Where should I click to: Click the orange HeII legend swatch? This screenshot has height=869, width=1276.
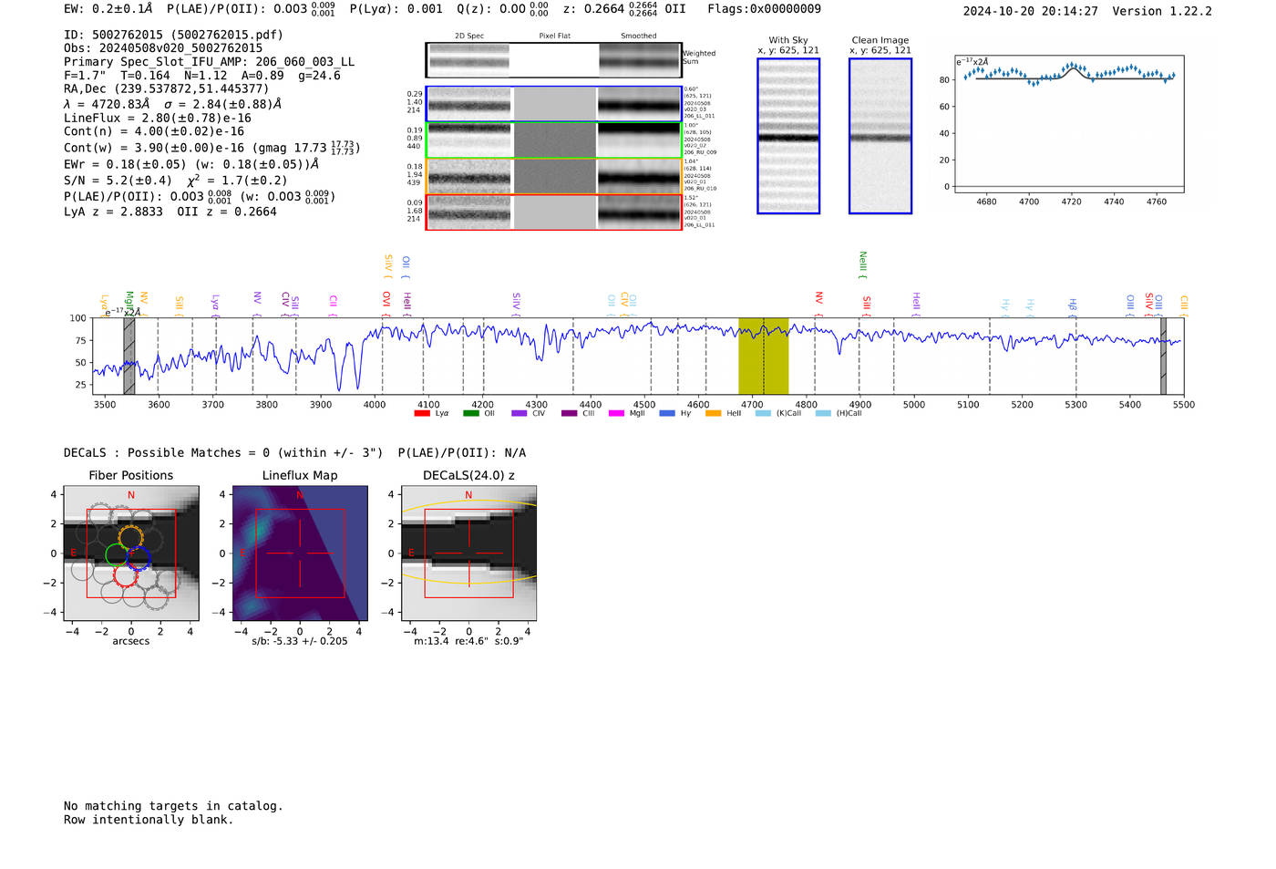(713, 413)
